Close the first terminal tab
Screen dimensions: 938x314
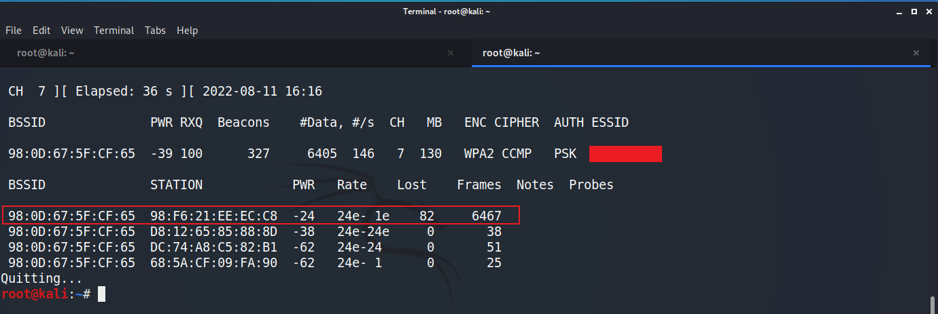[450, 53]
